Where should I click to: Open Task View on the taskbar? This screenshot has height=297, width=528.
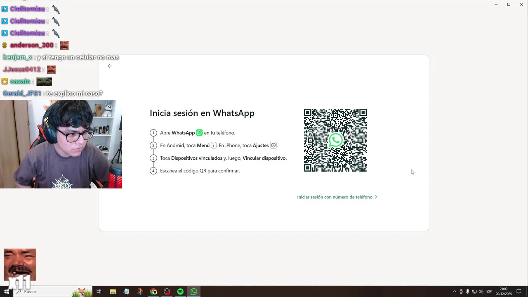99,292
